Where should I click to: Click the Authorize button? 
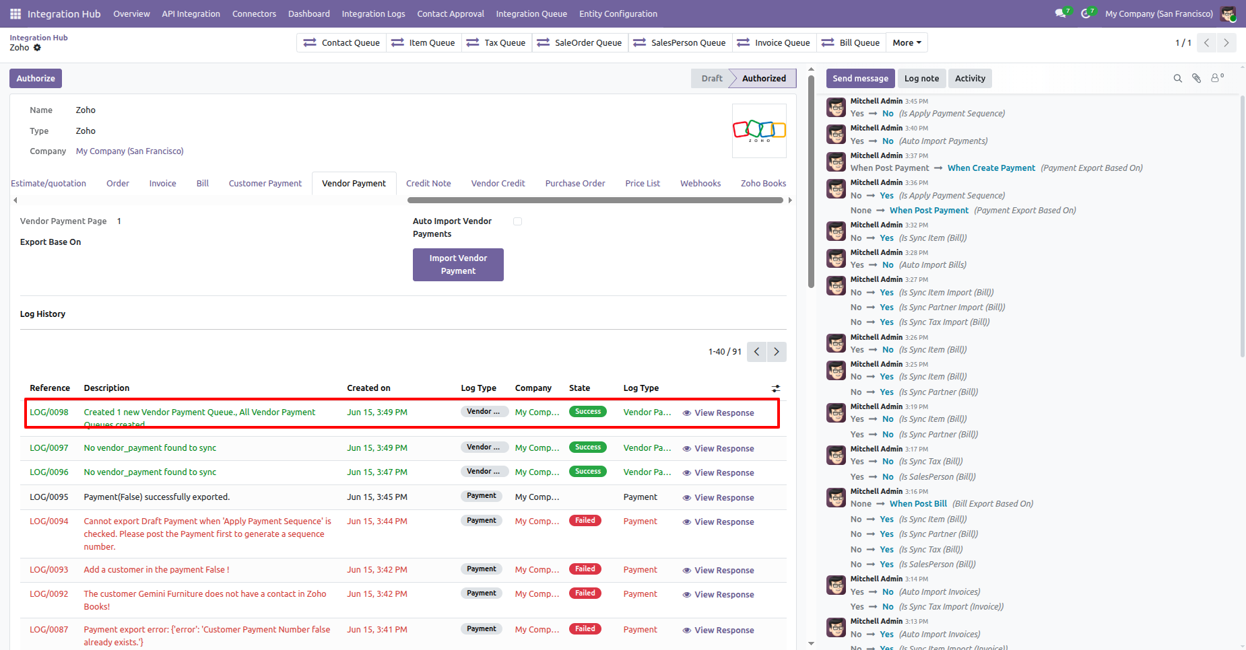[x=36, y=78]
